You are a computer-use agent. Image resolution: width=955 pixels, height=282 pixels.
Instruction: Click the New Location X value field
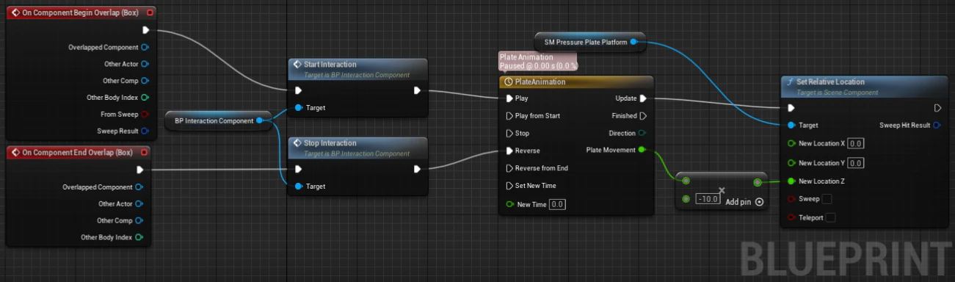click(856, 143)
